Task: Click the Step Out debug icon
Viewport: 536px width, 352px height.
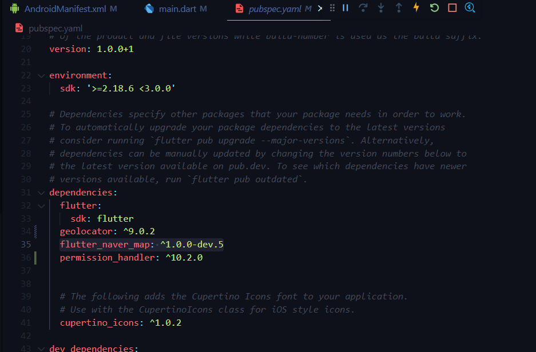Action: (399, 8)
